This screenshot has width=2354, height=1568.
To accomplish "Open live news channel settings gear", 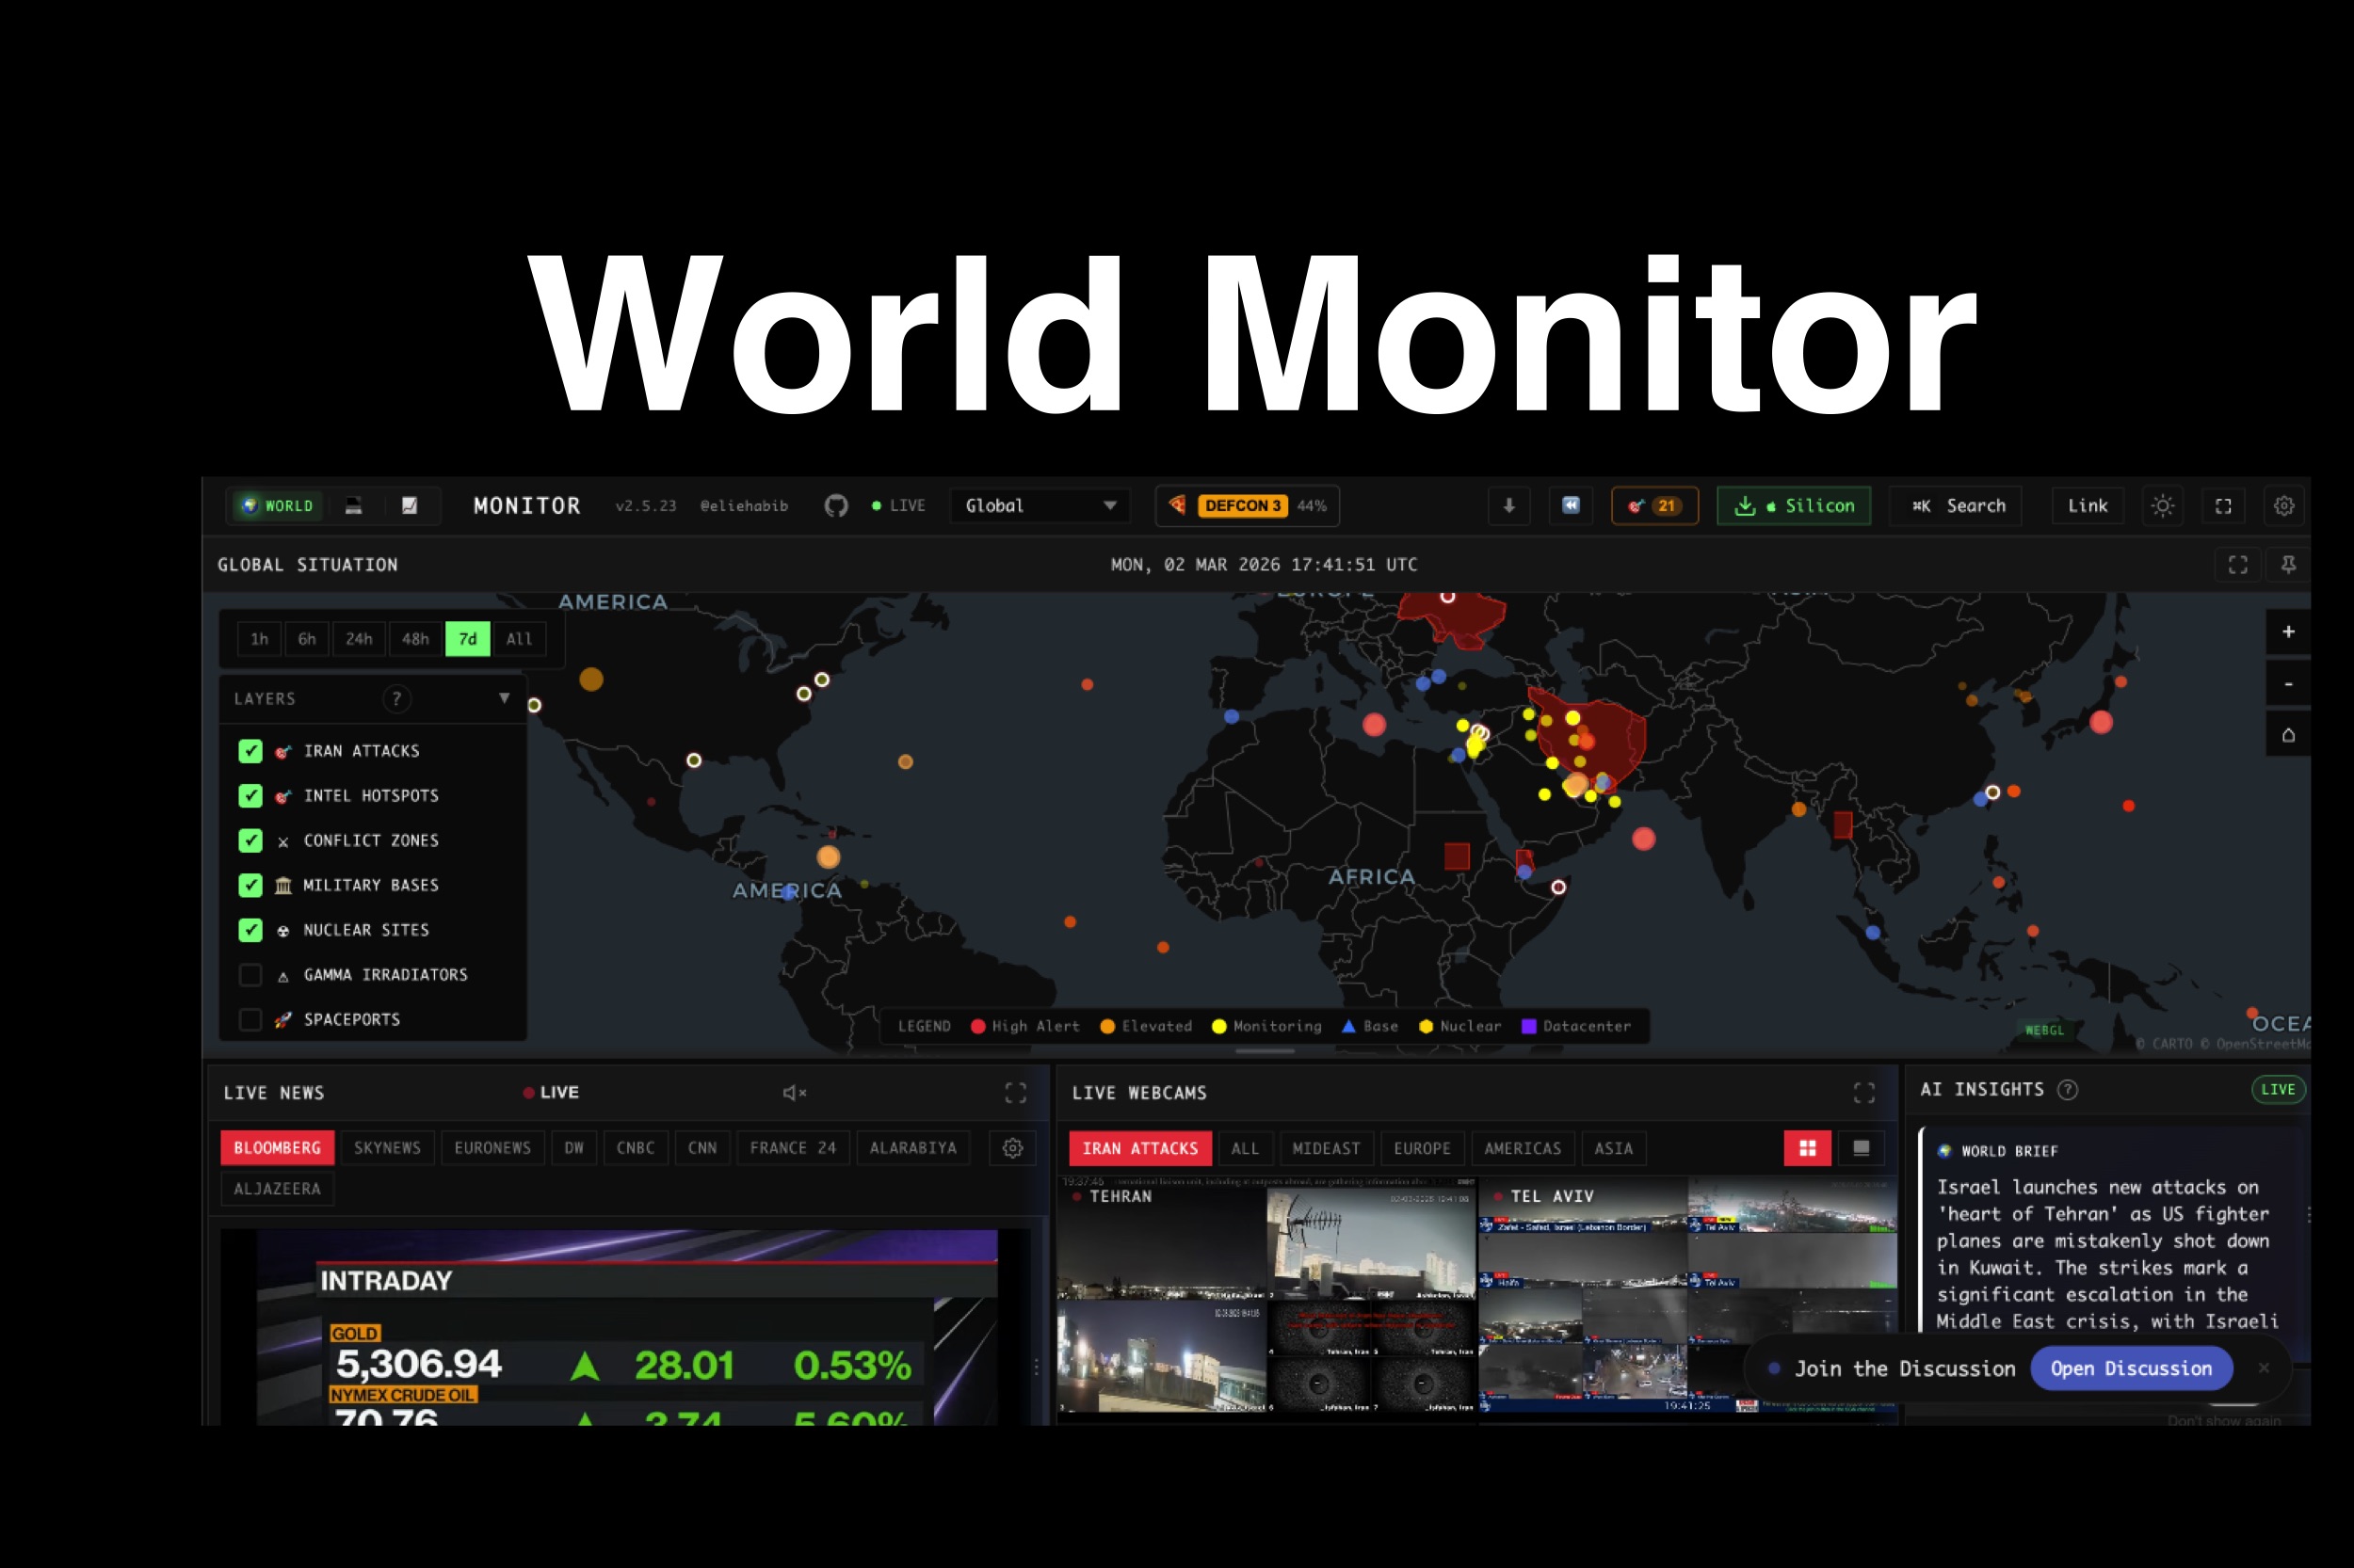I will pos(1012,1148).
